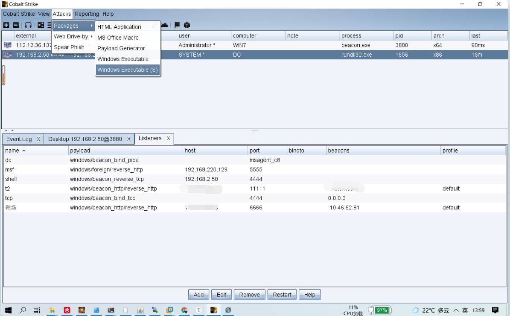Screen dimensions: 510x316
Task: Click the connect to team server plus icon
Action: pos(6,25)
